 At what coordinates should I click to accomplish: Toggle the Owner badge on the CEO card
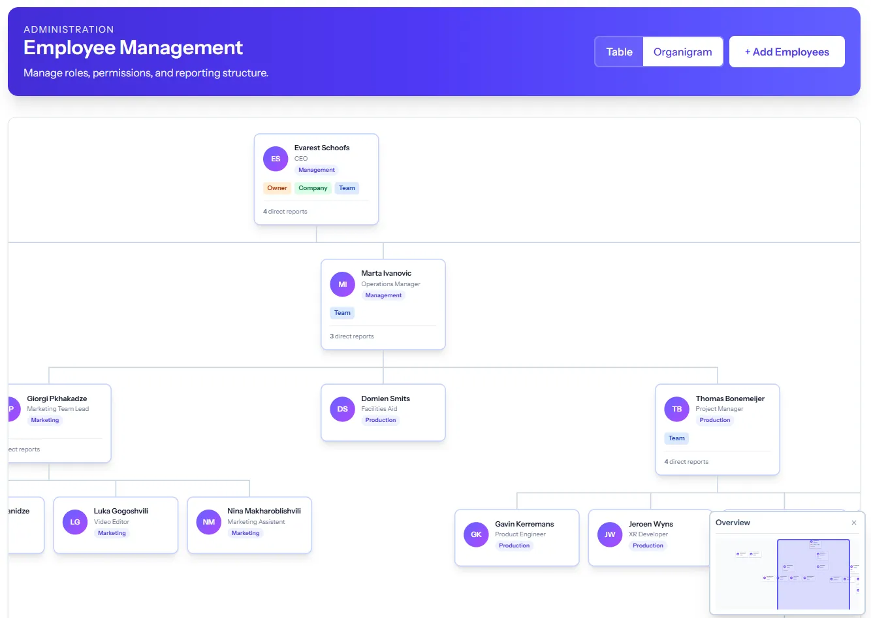pyautogui.click(x=277, y=187)
